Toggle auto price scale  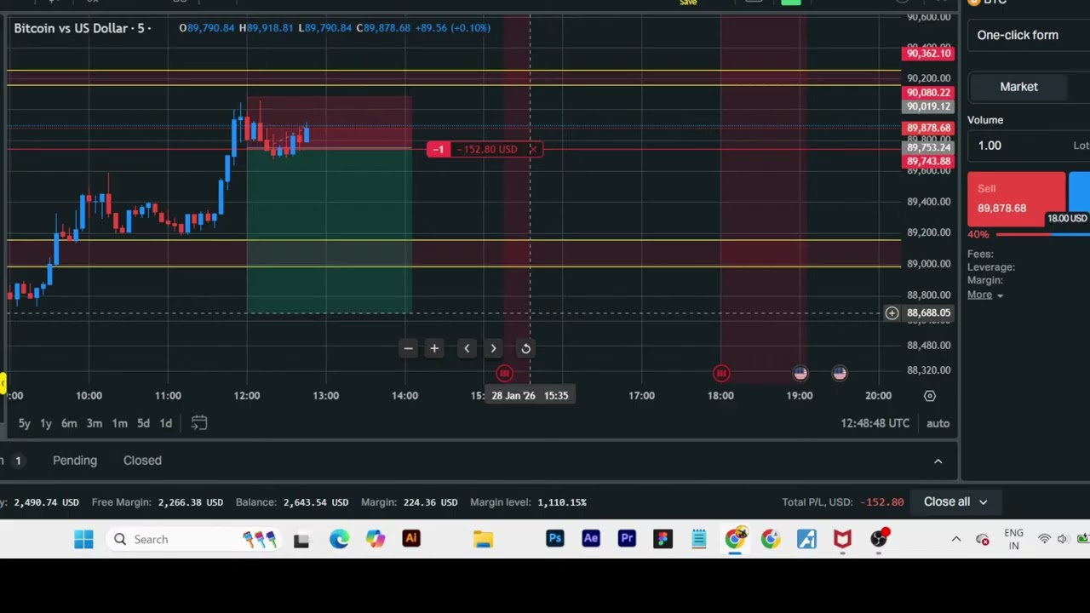[x=938, y=423]
